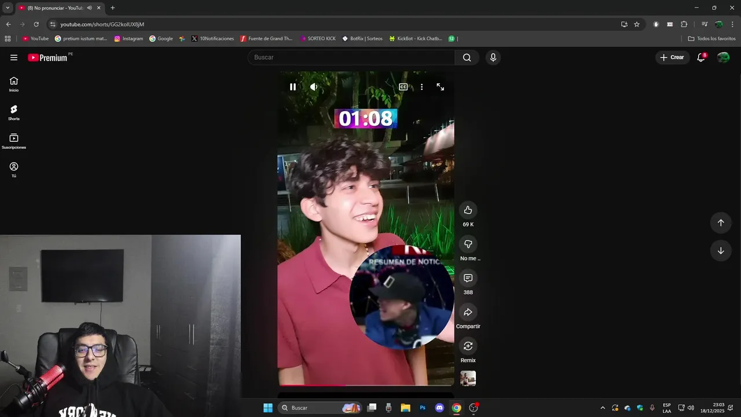Open the YouTube bookmark
This screenshot has height=417, width=741.
(35, 39)
